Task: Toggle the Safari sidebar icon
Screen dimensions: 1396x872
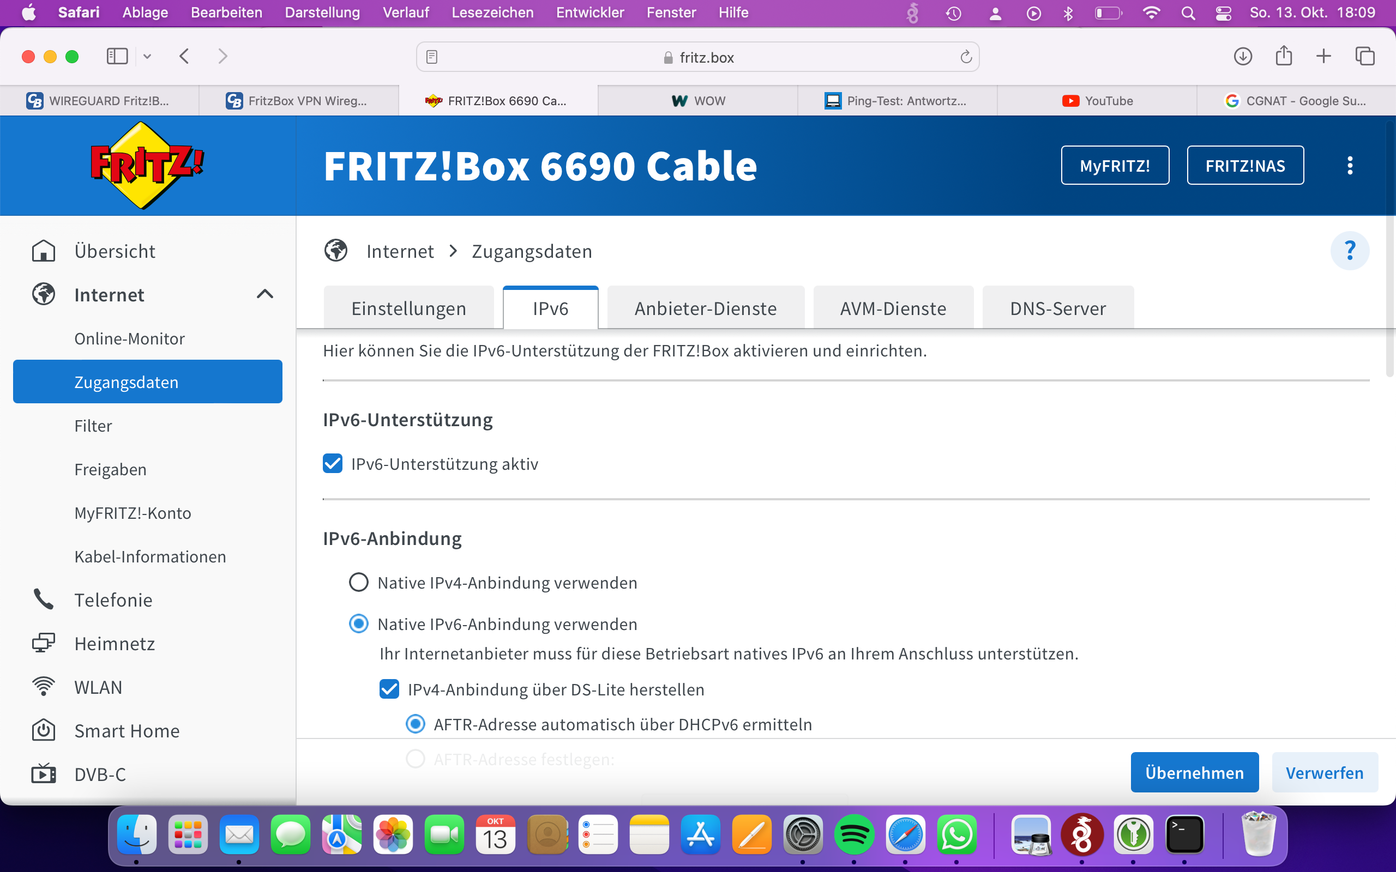Action: coord(117,57)
